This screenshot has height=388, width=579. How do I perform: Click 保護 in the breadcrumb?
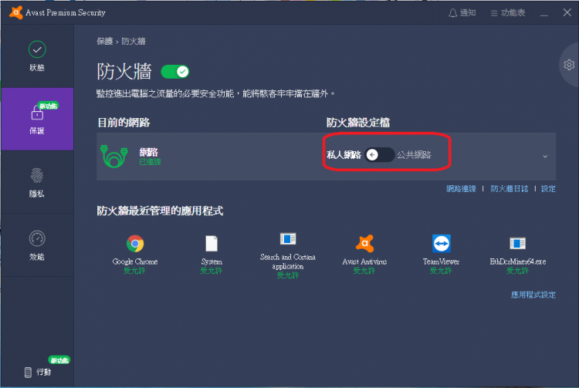click(x=104, y=40)
